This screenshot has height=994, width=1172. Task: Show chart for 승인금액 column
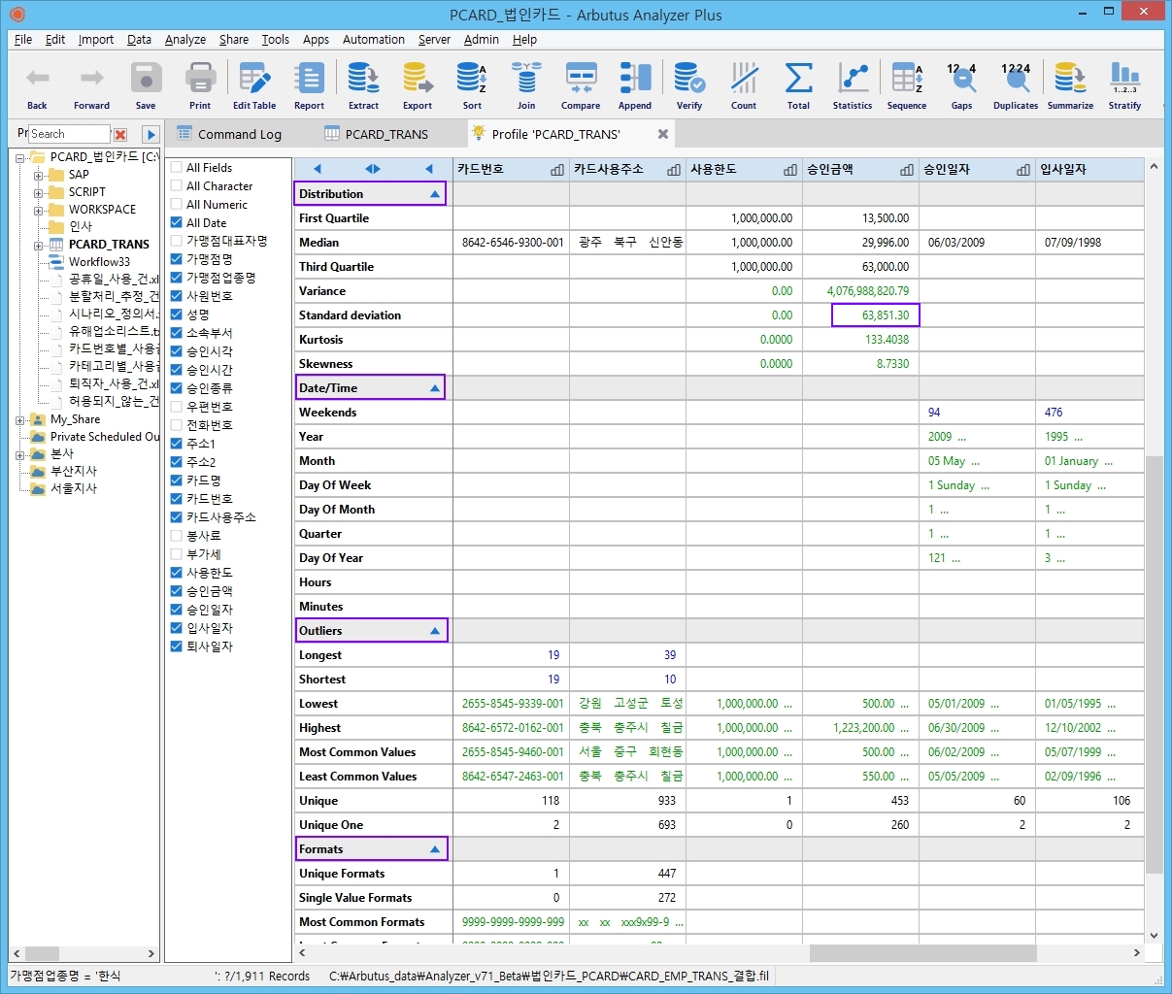click(906, 170)
